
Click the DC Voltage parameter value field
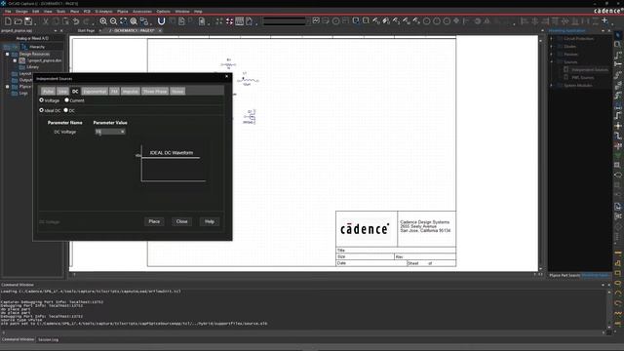coord(110,132)
